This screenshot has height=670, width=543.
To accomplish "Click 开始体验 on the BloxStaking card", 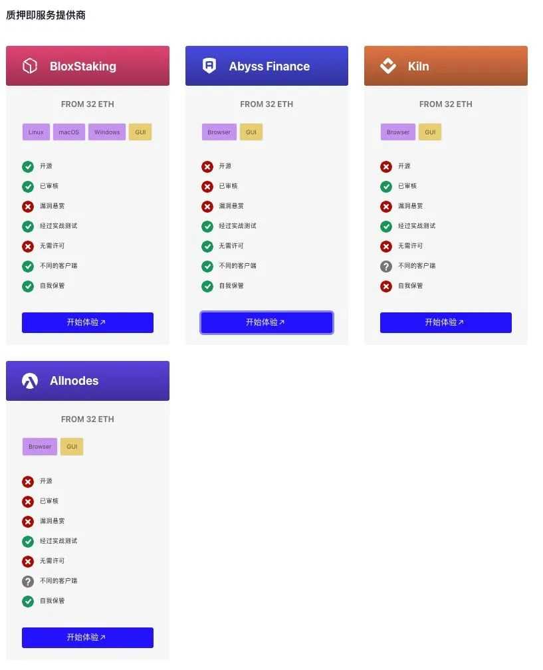I will tap(87, 322).
